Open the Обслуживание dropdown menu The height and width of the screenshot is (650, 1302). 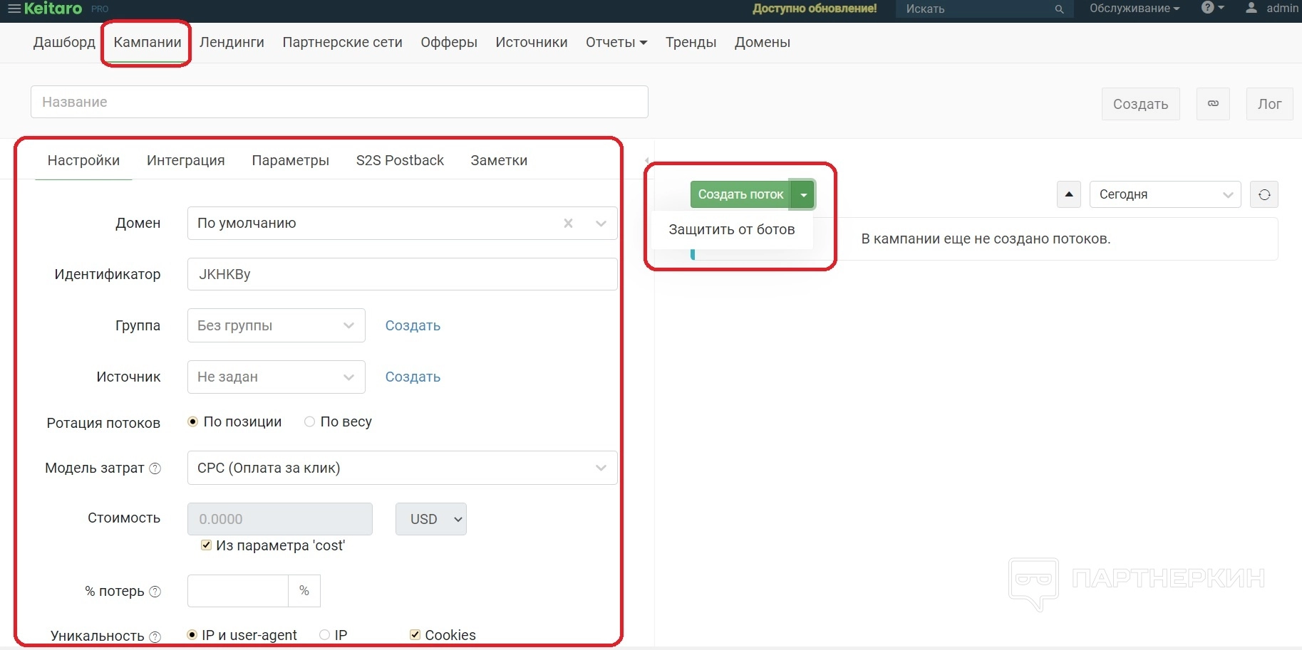[1135, 9]
